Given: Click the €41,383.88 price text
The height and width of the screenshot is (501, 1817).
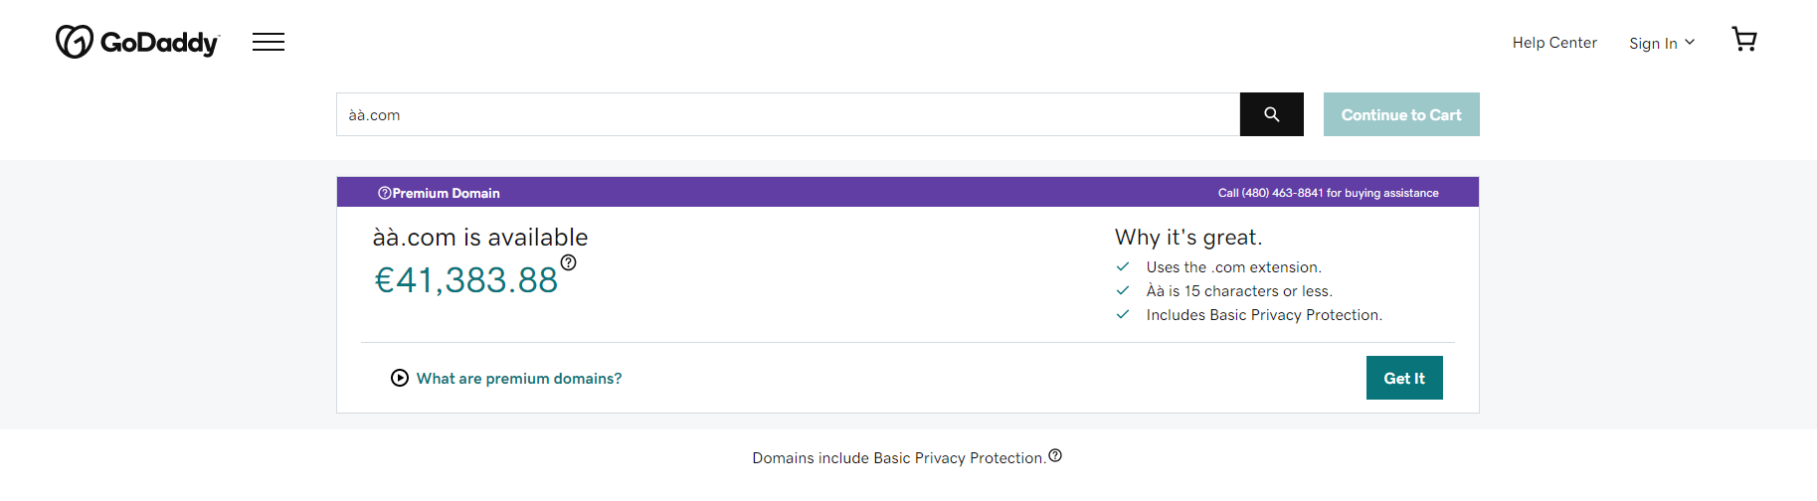Looking at the screenshot, I should click(465, 280).
